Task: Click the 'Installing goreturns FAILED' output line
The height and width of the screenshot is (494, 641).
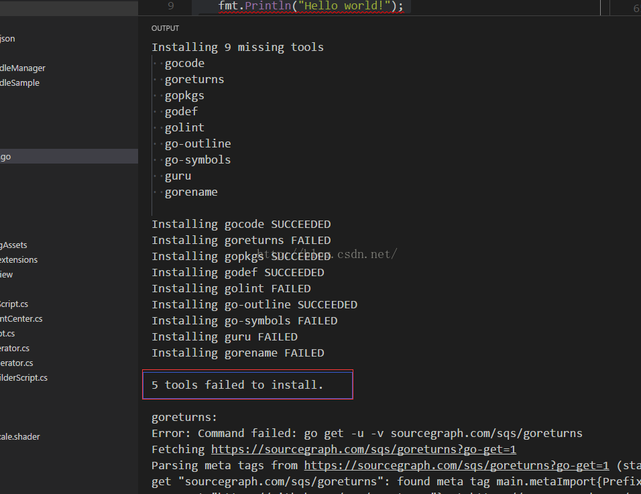Action: pyautogui.click(x=241, y=240)
